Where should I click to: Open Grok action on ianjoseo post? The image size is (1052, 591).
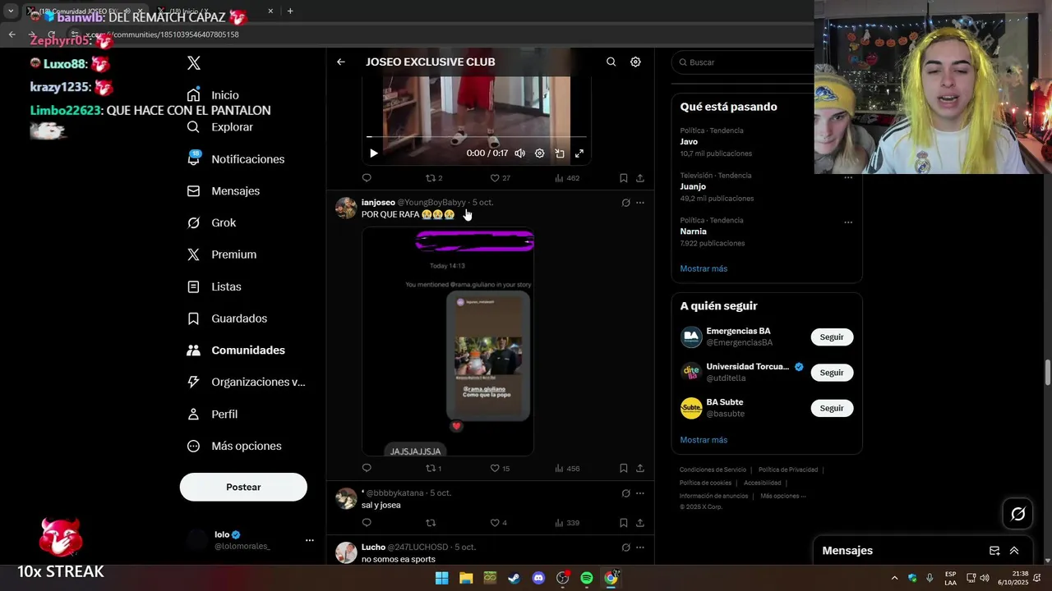coord(625,203)
